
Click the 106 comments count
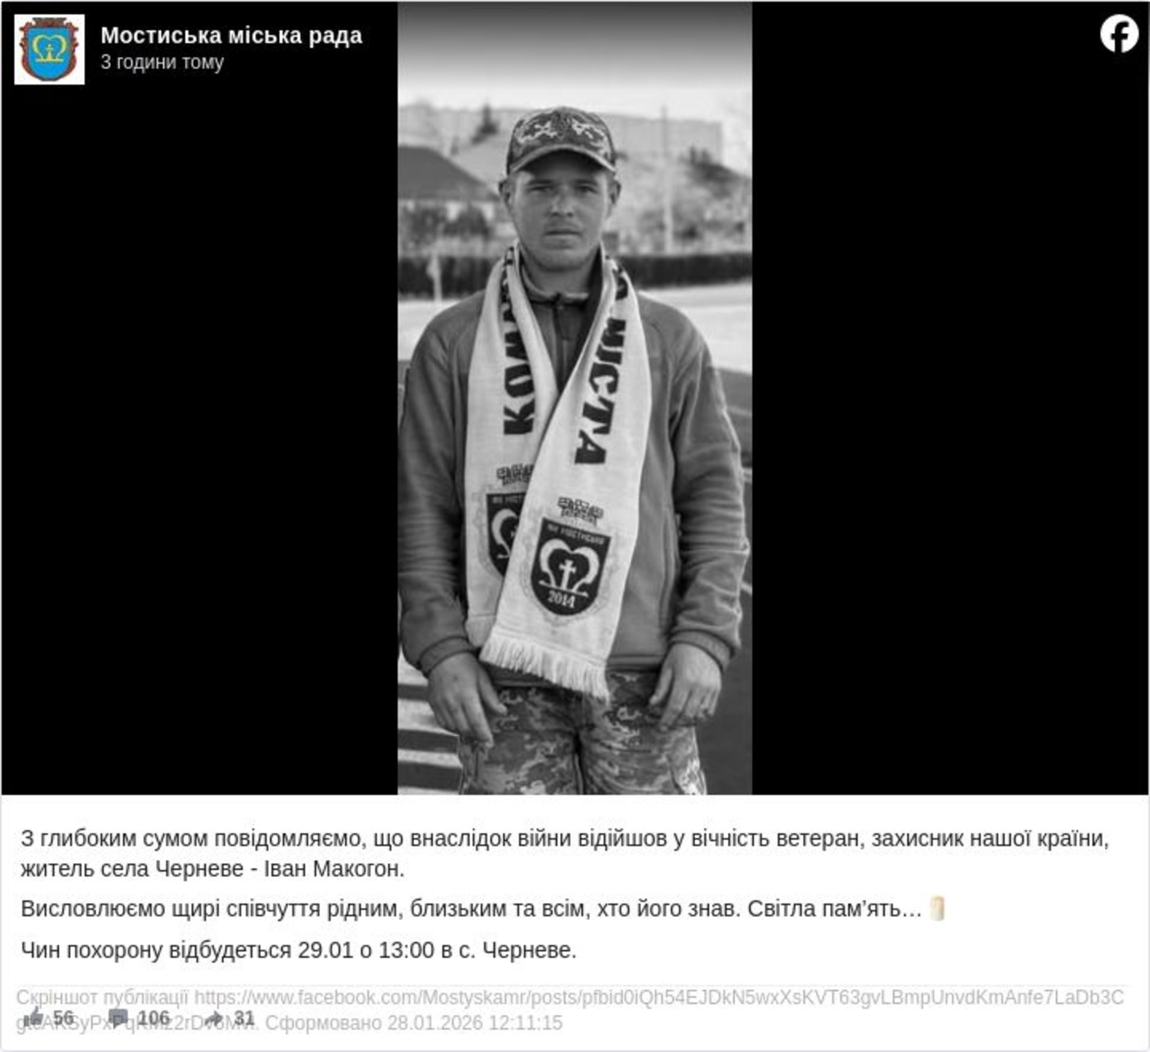point(154,1017)
